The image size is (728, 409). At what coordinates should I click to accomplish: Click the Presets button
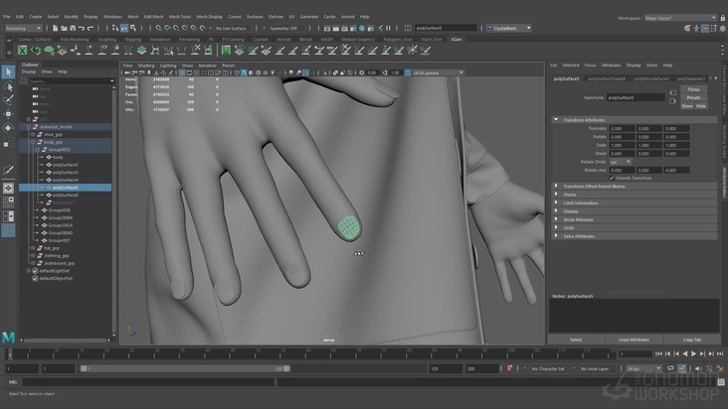point(693,97)
